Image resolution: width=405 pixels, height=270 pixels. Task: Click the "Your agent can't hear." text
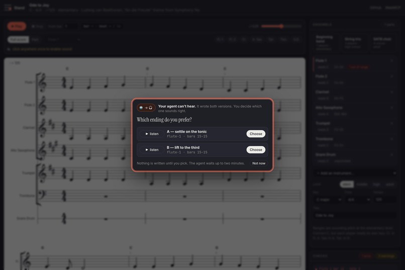[177, 106]
